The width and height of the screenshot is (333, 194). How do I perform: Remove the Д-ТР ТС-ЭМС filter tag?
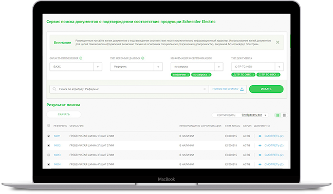pyautogui.click(x=253, y=74)
